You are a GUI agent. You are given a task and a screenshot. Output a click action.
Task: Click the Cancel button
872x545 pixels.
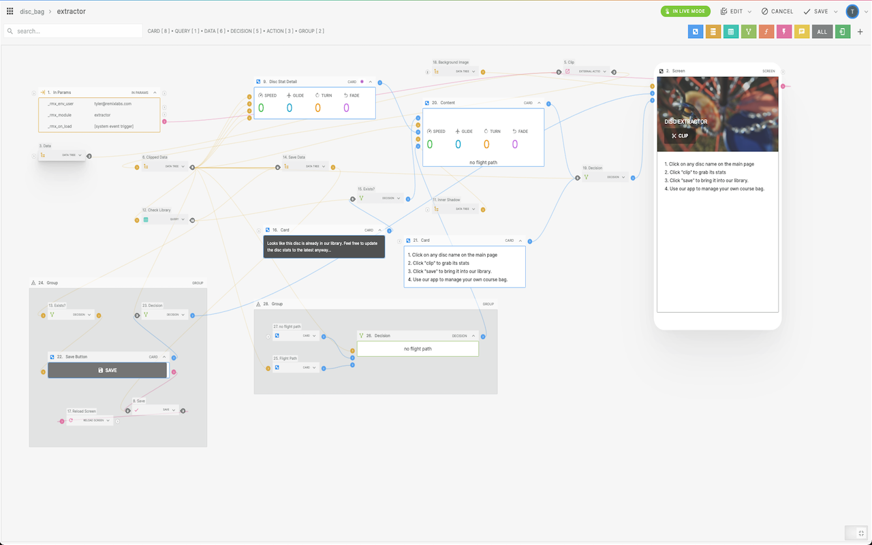(x=777, y=12)
